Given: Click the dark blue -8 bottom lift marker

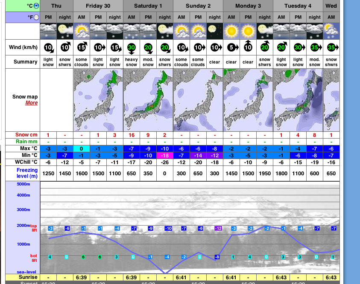Looking at the screenshot, I should click(x=217, y=257).
